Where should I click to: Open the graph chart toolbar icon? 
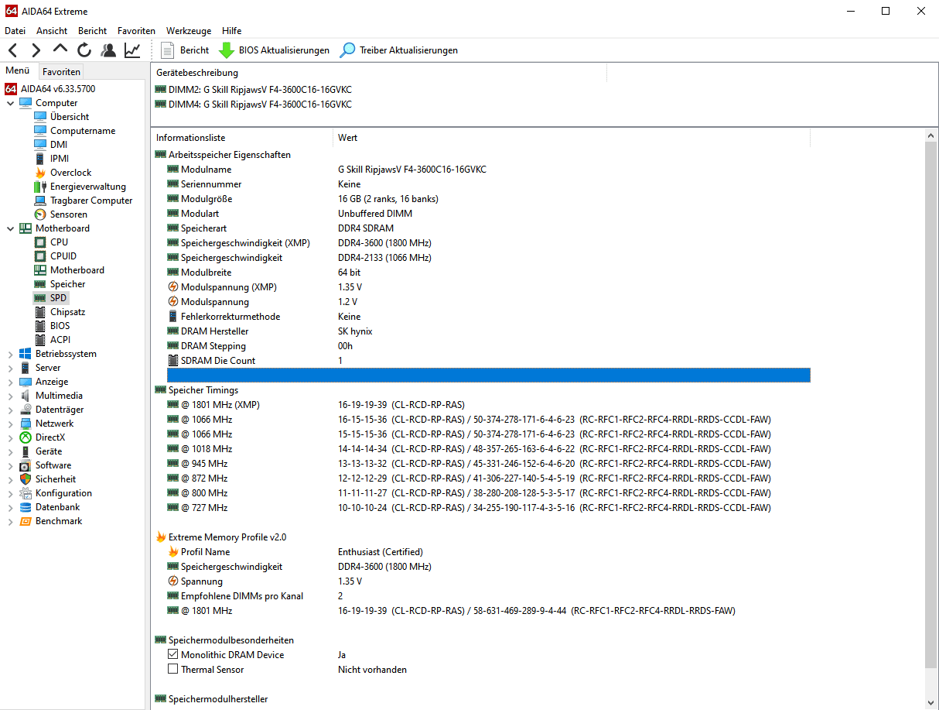pyautogui.click(x=132, y=50)
